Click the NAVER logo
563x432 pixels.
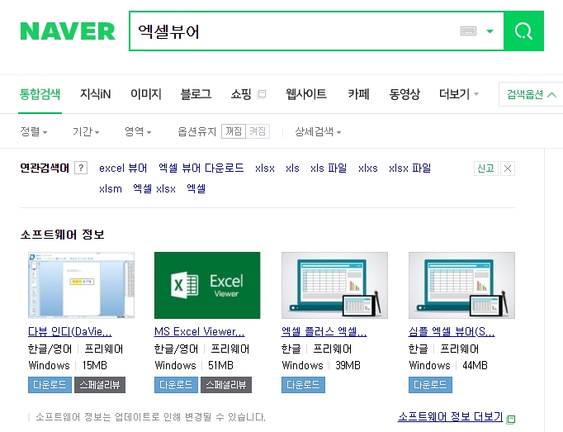(68, 31)
